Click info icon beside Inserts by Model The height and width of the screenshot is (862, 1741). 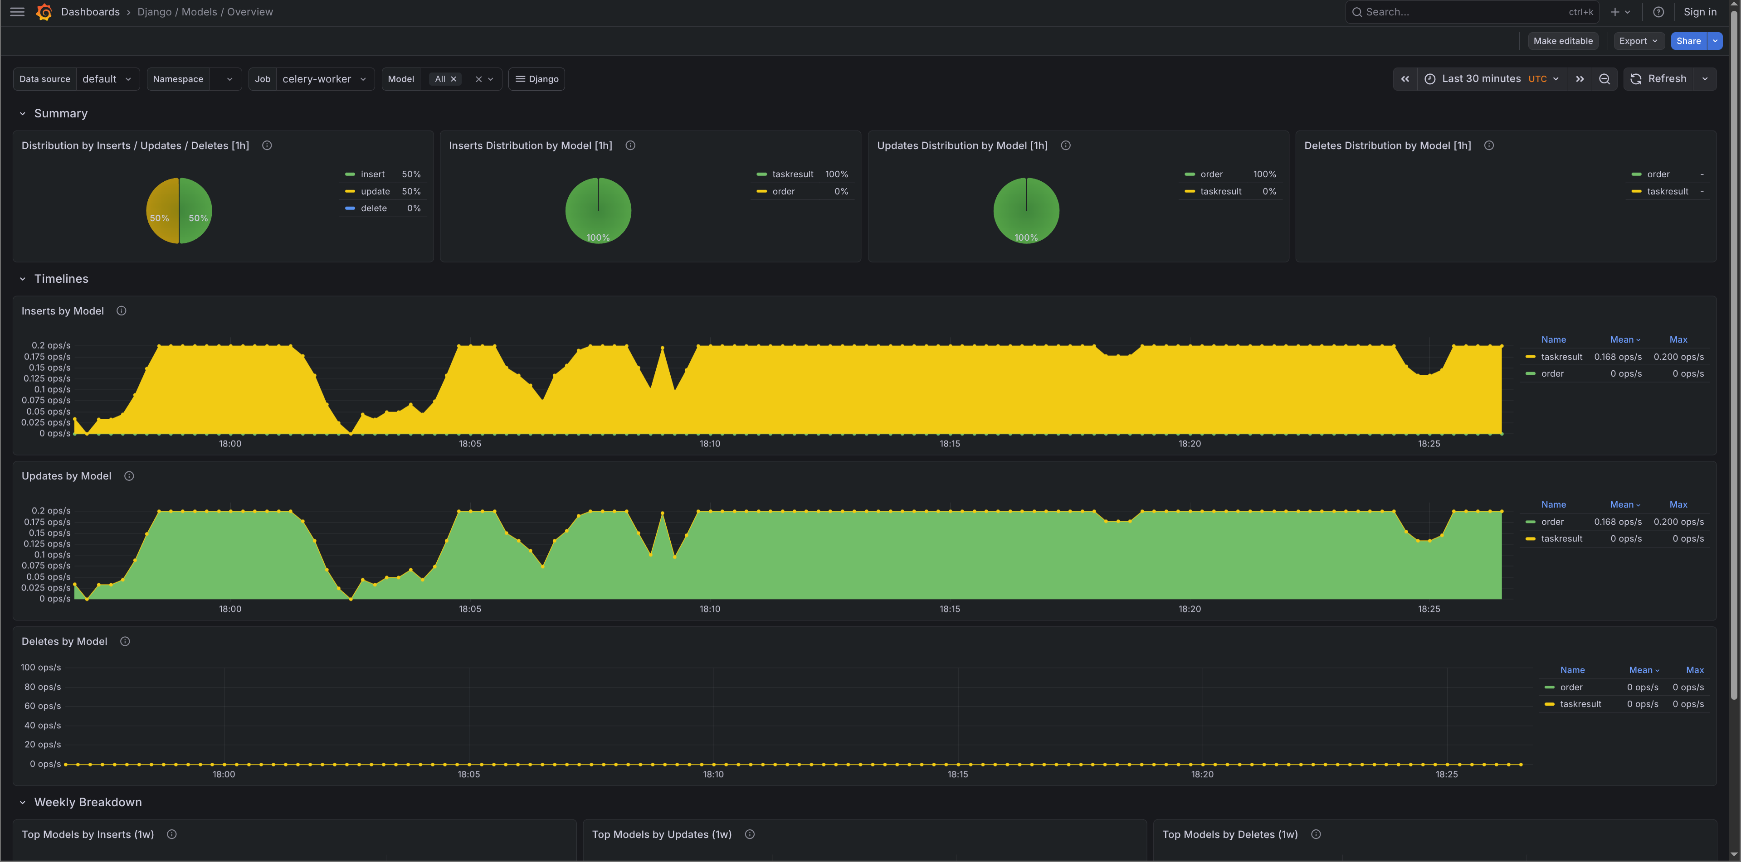[122, 311]
